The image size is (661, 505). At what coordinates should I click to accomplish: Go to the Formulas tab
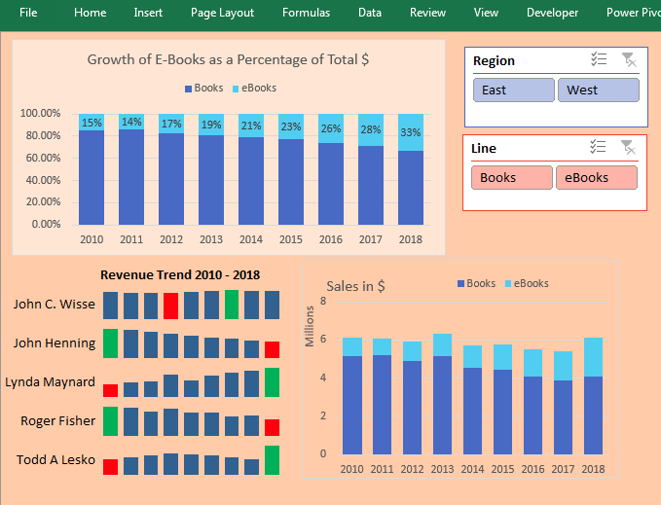click(x=306, y=13)
